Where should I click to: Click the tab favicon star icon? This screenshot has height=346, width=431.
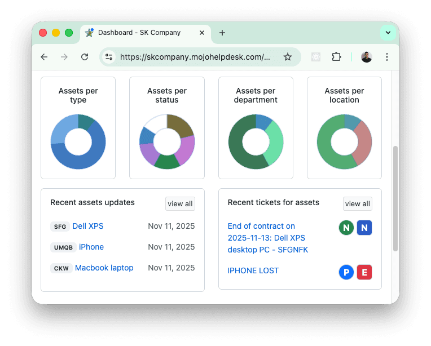click(x=89, y=33)
